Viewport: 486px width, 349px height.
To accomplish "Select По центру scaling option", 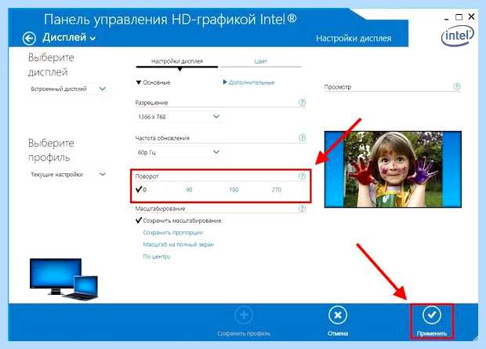I will coord(157,256).
